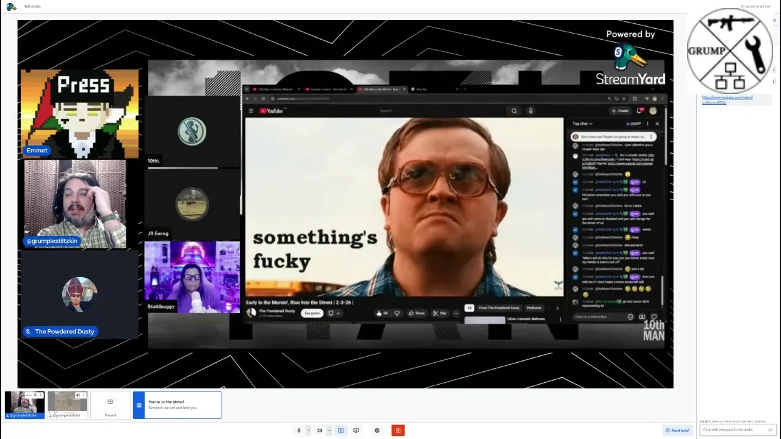Click the video title Early in the Mornin'
The height and width of the screenshot is (439, 781).
coord(300,302)
